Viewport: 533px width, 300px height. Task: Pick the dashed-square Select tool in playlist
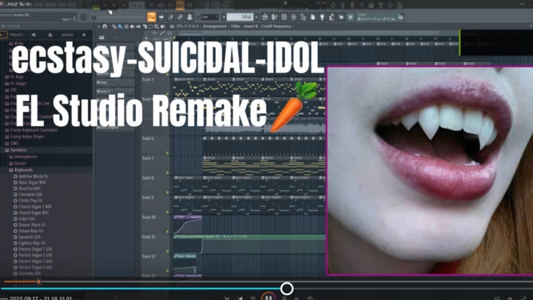150,26
